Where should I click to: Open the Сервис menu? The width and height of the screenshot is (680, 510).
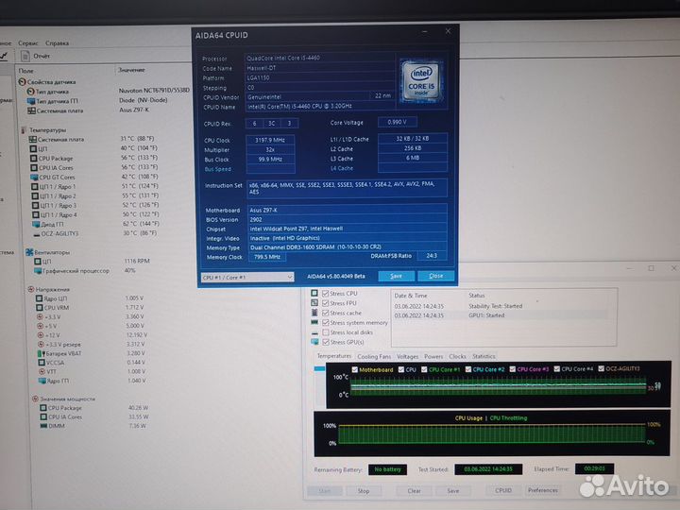(28, 42)
